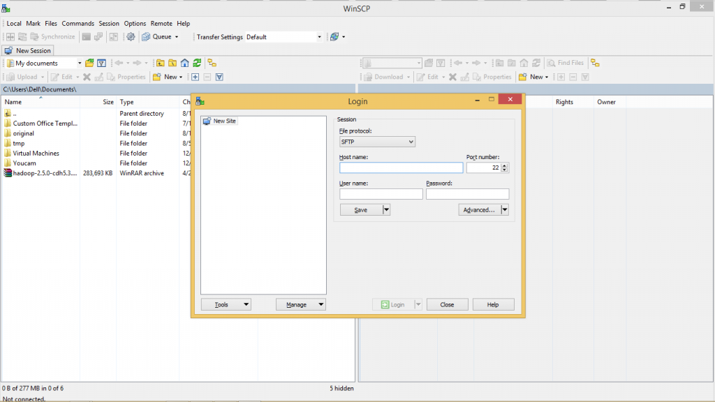Click the Port number field
The width and height of the screenshot is (715, 402).
[x=483, y=167]
